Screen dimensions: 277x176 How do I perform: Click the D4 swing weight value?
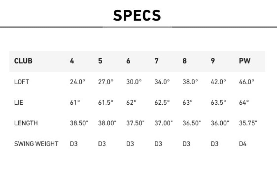click(x=243, y=144)
